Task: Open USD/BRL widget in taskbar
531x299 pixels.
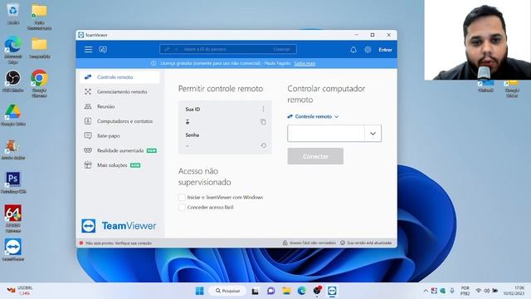Action: click(20, 291)
